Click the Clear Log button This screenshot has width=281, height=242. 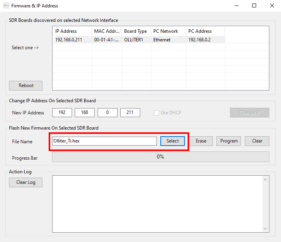pos(26,182)
